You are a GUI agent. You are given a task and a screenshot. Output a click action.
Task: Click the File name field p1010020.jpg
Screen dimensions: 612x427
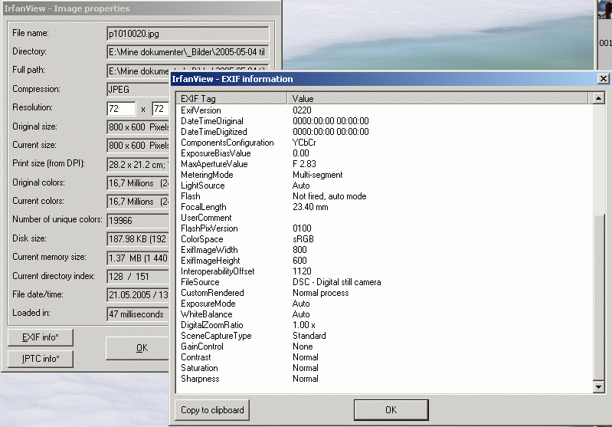(x=188, y=34)
